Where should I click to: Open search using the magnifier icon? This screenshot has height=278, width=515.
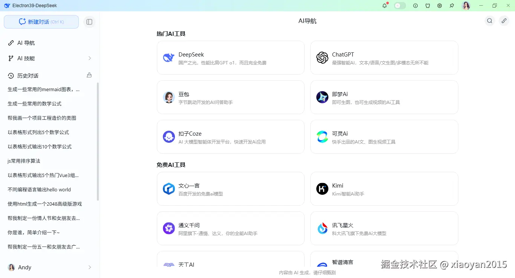(489, 21)
